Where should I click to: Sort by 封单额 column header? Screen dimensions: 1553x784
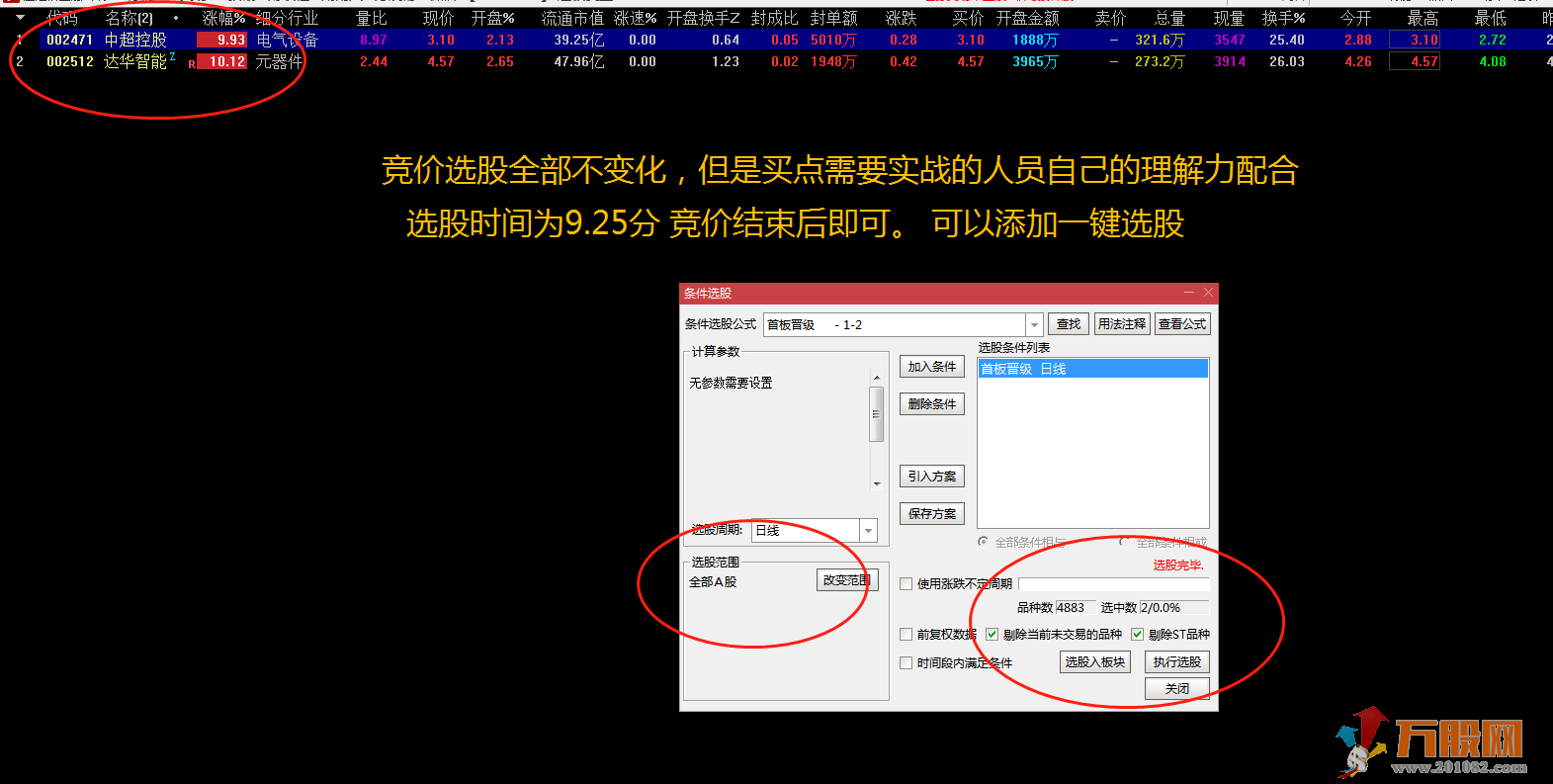click(833, 18)
